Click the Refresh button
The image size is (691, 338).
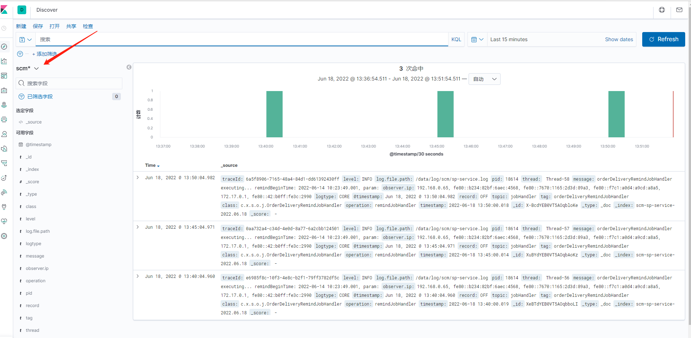[x=663, y=39]
